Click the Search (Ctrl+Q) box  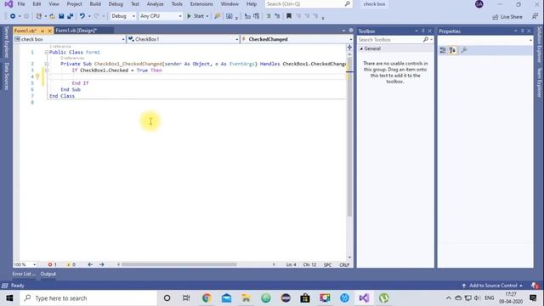coord(308,3)
